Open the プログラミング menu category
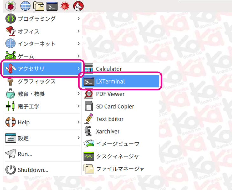The image size is (232, 190). coord(43,19)
